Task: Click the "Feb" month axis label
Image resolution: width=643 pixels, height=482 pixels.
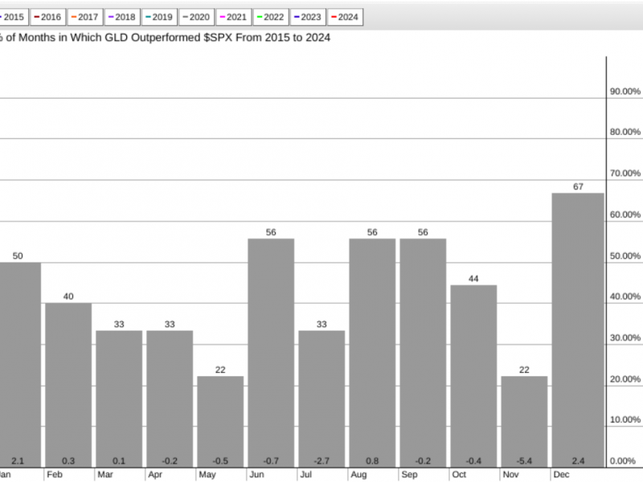Action: click(55, 475)
